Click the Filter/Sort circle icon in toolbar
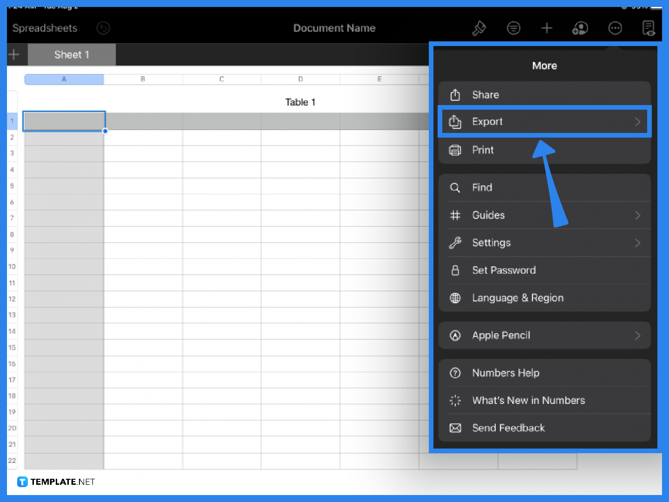The height and width of the screenshot is (502, 669). pos(513,28)
